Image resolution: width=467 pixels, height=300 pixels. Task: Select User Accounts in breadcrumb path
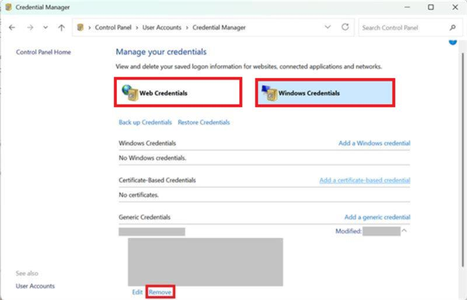tap(162, 27)
